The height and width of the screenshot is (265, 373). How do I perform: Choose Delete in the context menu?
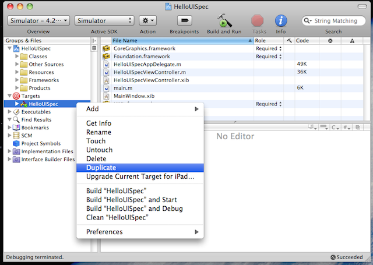point(140,159)
